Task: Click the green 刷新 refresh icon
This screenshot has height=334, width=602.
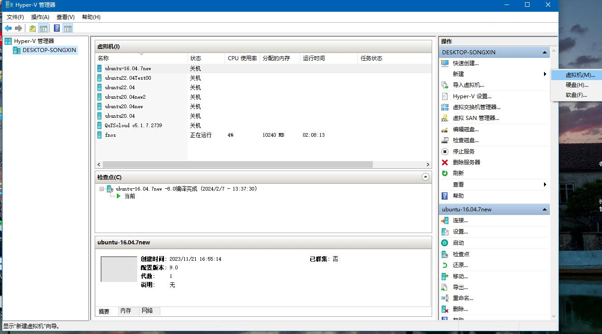Action: [445, 173]
